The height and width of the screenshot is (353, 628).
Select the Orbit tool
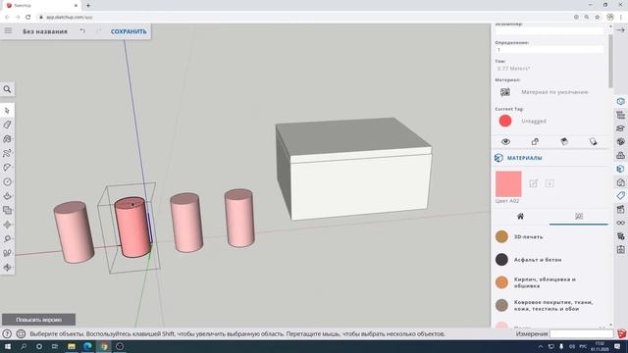click(7, 268)
